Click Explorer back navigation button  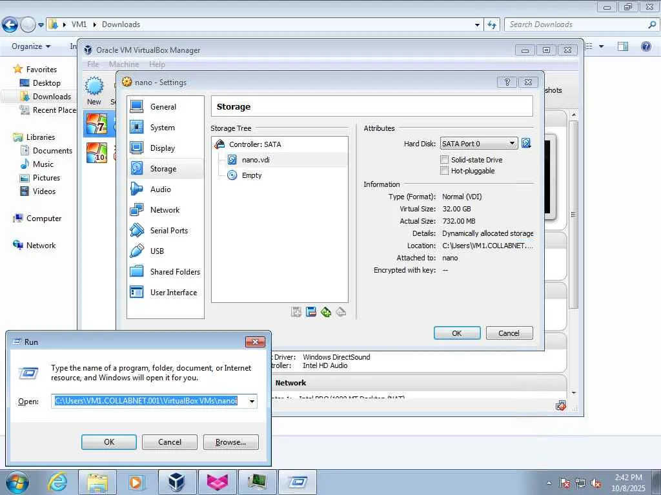point(10,25)
